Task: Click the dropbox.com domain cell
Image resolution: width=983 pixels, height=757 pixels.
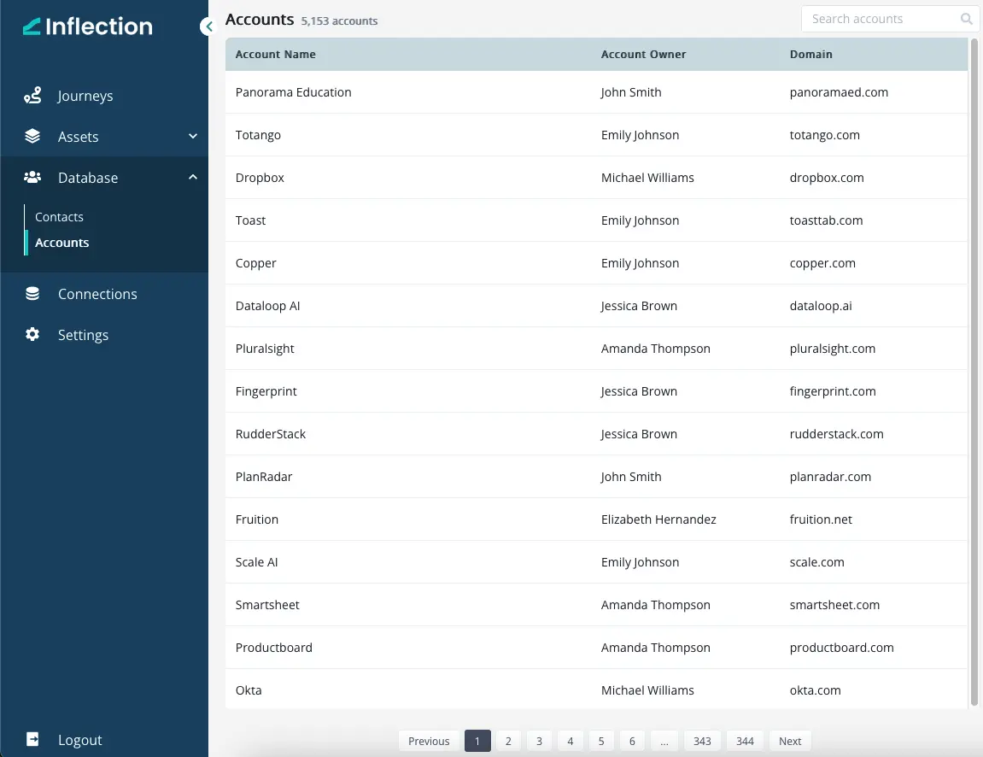Action: [x=827, y=178]
